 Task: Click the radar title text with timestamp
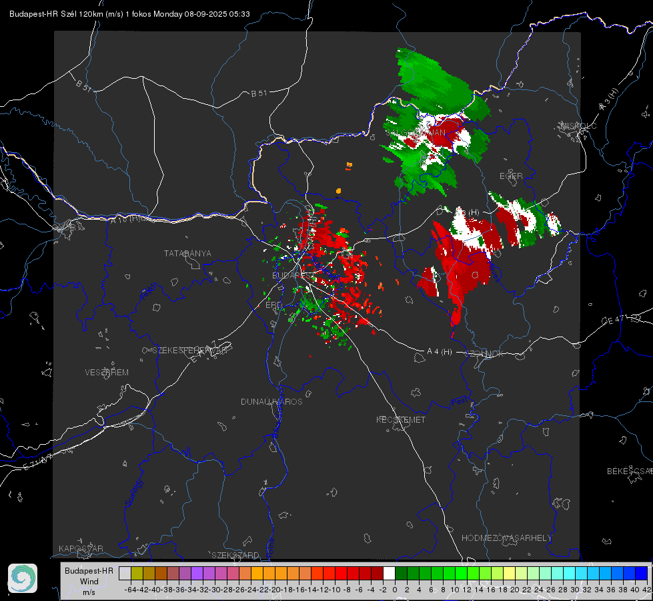click(x=129, y=14)
